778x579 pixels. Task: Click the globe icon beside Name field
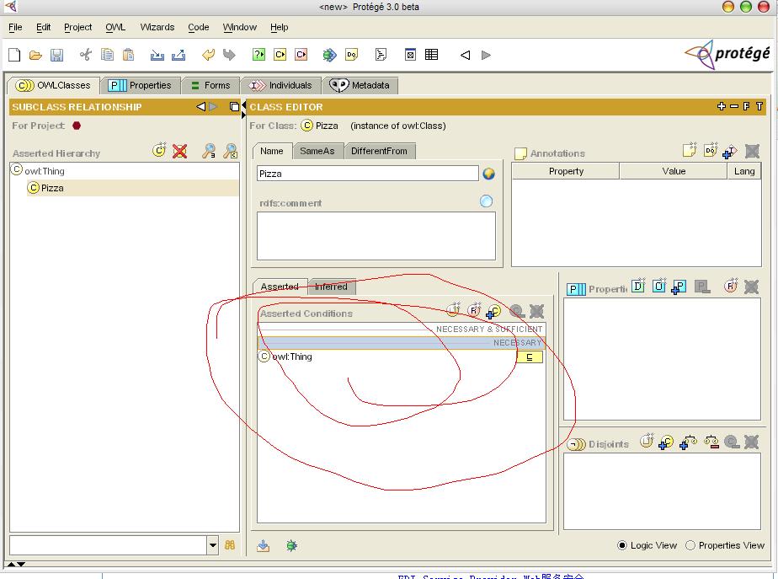pos(488,174)
